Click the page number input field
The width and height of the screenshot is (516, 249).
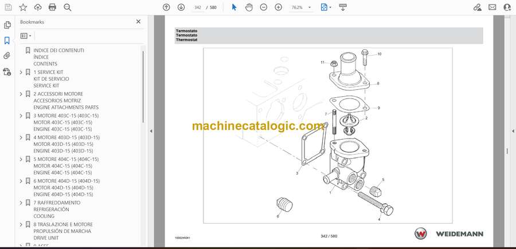point(198,7)
